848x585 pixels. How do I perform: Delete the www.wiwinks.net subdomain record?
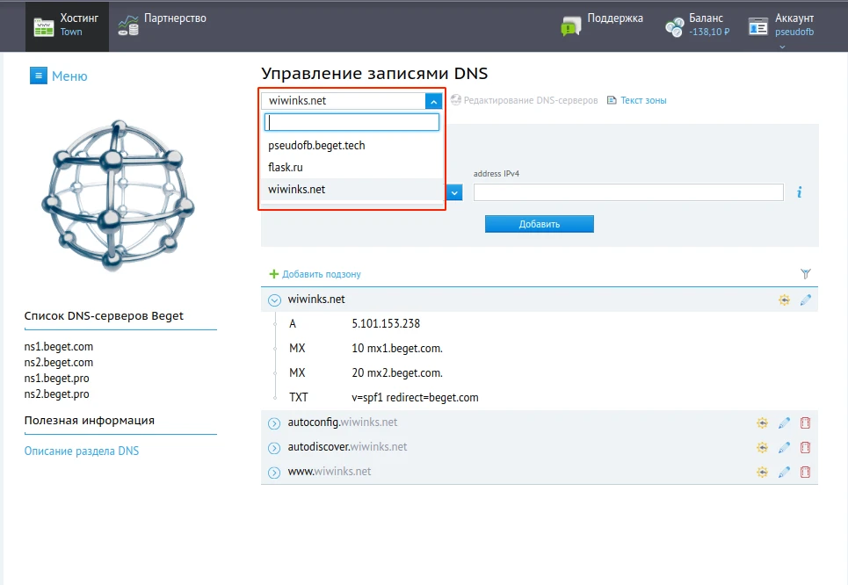click(x=805, y=472)
